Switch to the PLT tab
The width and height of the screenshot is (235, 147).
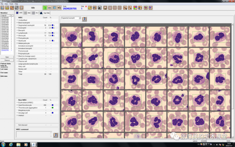coord(35,13)
